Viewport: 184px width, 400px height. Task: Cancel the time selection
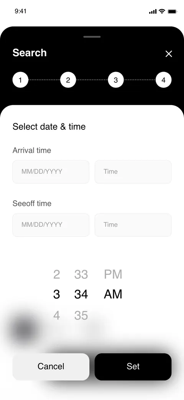pos(51,367)
